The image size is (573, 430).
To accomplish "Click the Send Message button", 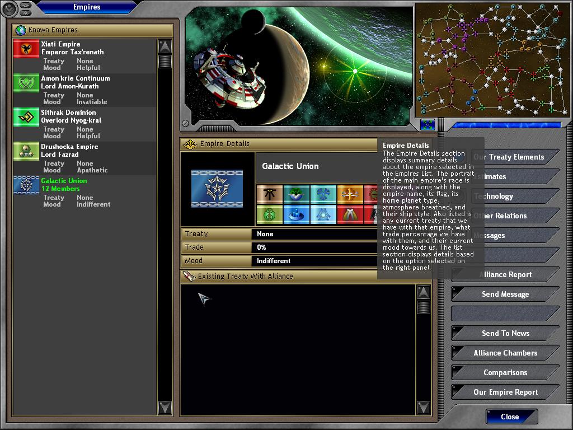I will (505, 295).
